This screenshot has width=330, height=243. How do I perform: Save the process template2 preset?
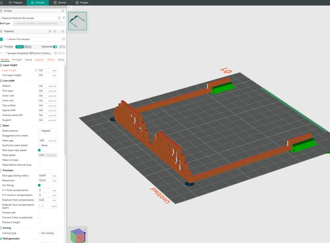pyautogui.click(x=56, y=53)
